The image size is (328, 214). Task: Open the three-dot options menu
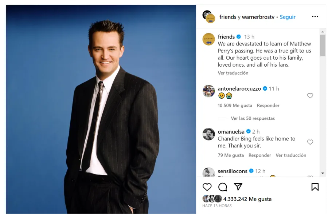pyautogui.click(x=315, y=17)
